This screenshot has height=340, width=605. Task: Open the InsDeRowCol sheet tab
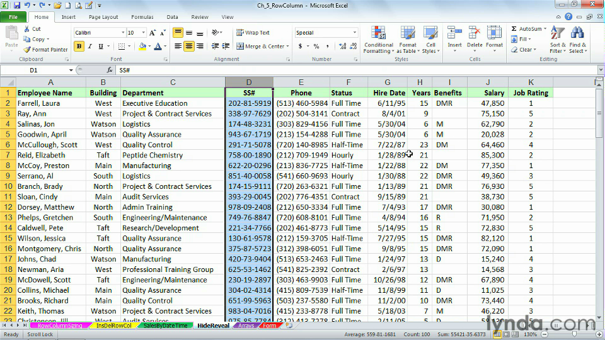tap(113, 326)
